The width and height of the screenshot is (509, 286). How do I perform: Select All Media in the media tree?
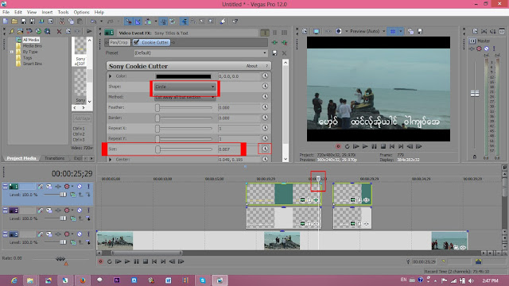[x=31, y=40]
